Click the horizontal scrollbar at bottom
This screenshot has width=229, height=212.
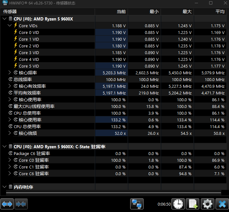tap(114, 193)
